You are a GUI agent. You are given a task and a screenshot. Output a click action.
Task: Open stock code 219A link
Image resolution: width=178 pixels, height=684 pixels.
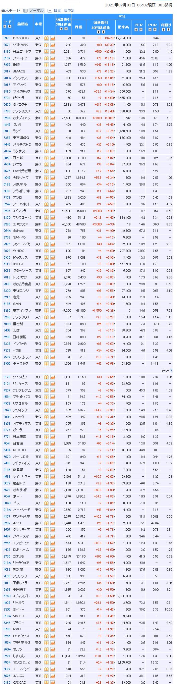(x=7, y=510)
